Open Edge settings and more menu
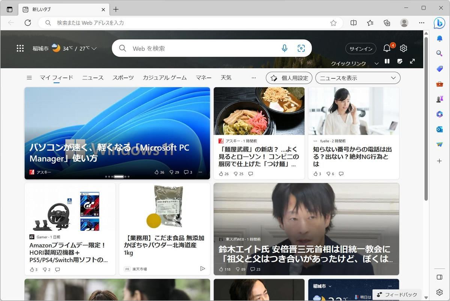Viewport: 450px width, 301px height. [422, 23]
